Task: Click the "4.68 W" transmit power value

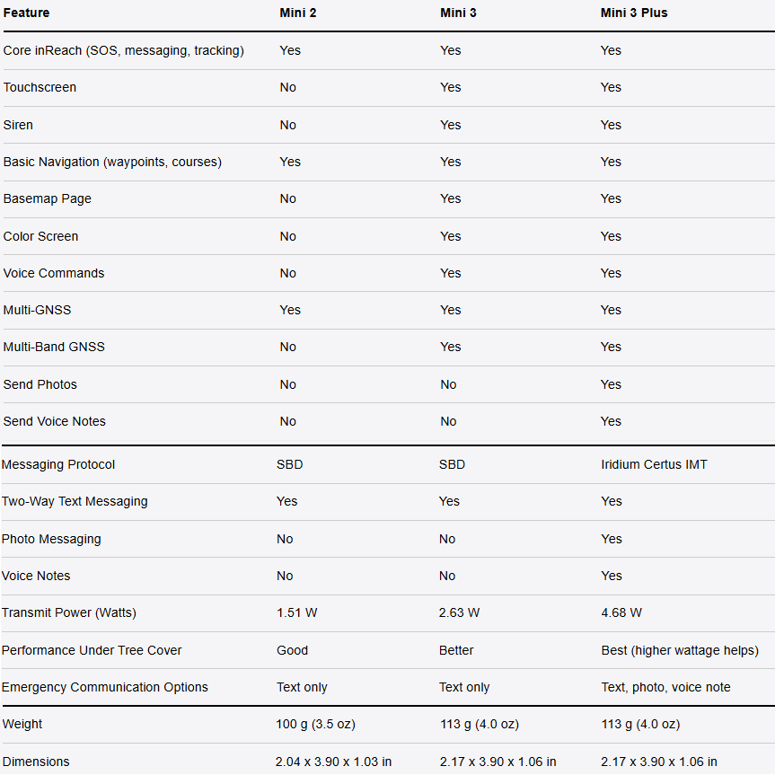Action: [621, 612]
